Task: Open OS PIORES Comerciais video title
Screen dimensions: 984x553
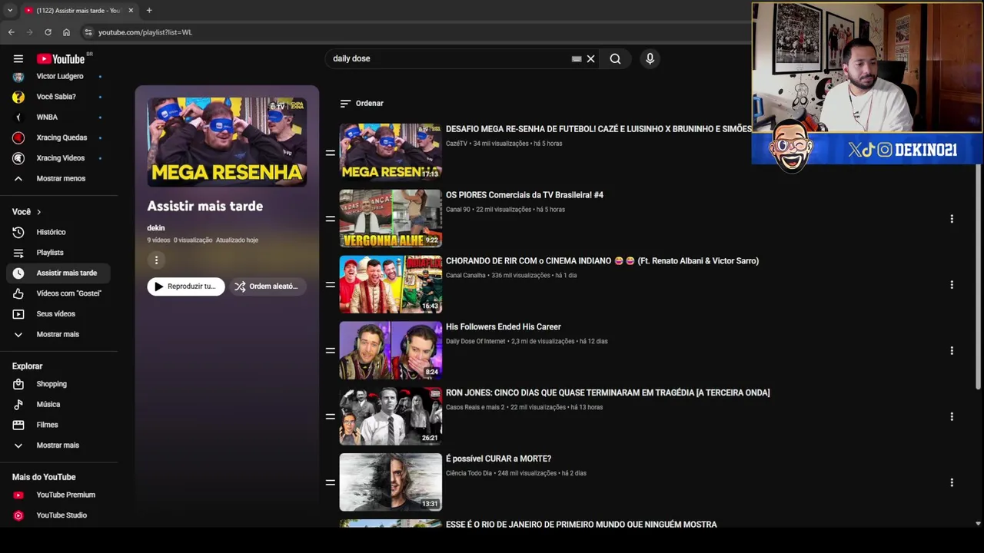Action: [x=524, y=195]
